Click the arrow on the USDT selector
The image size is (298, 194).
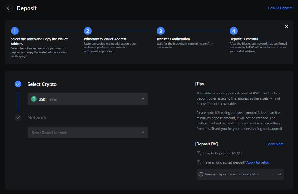pos(143,99)
